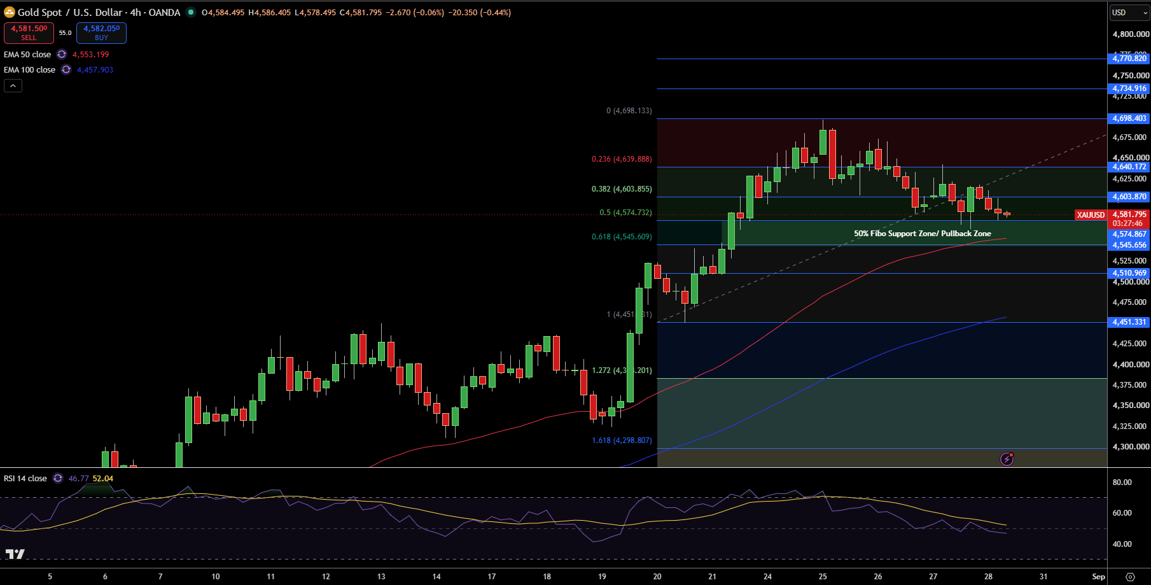Click the Sep label on the time axis
The height and width of the screenshot is (585, 1151).
tap(1099, 577)
